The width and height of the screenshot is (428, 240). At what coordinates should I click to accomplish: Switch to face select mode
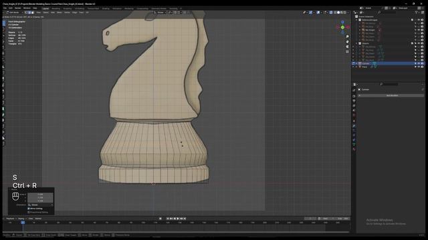coord(33,13)
